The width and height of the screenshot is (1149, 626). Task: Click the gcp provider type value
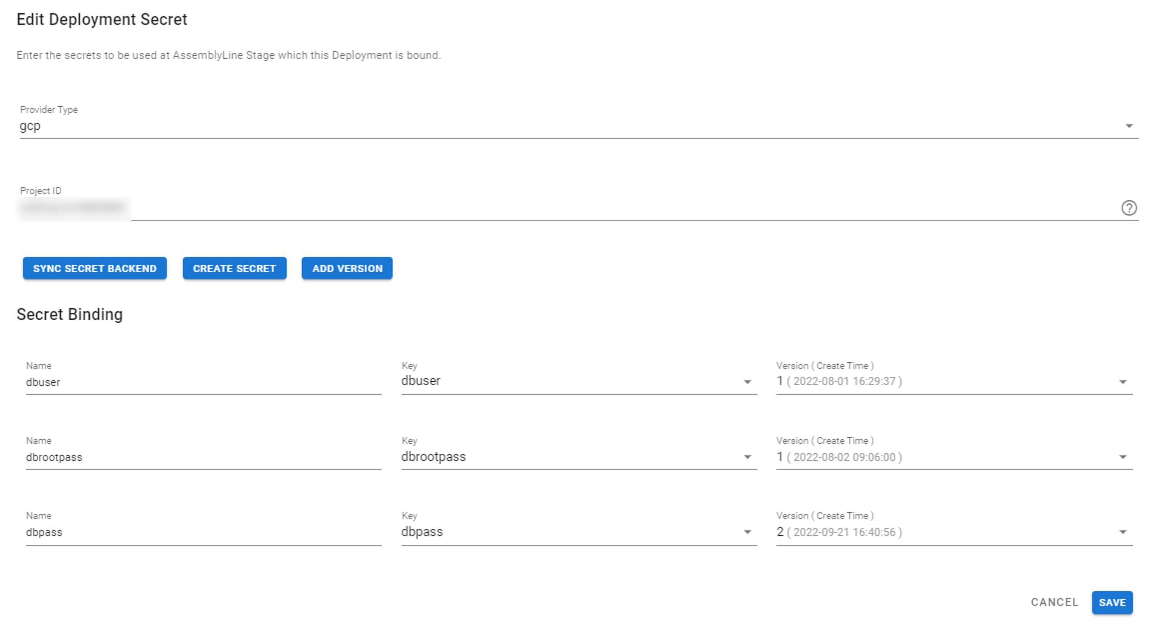[31, 126]
